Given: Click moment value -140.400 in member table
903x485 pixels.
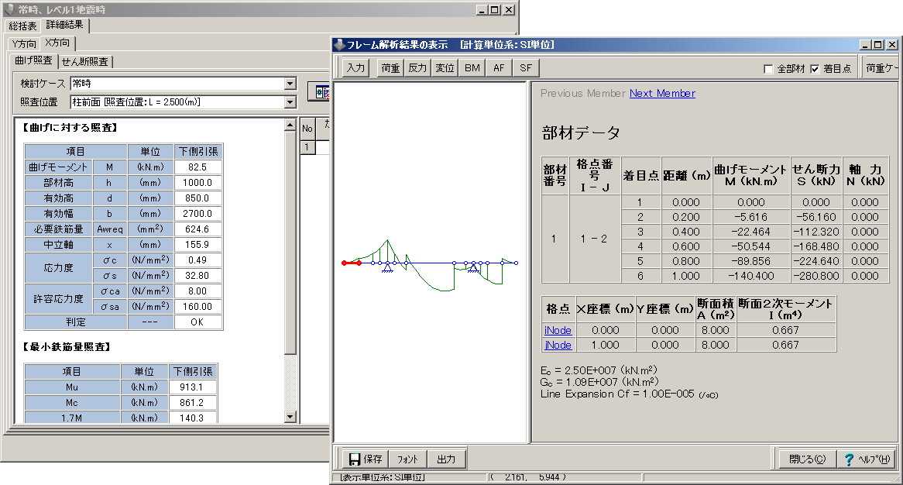Looking at the screenshot, I should click(x=751, y=276).
